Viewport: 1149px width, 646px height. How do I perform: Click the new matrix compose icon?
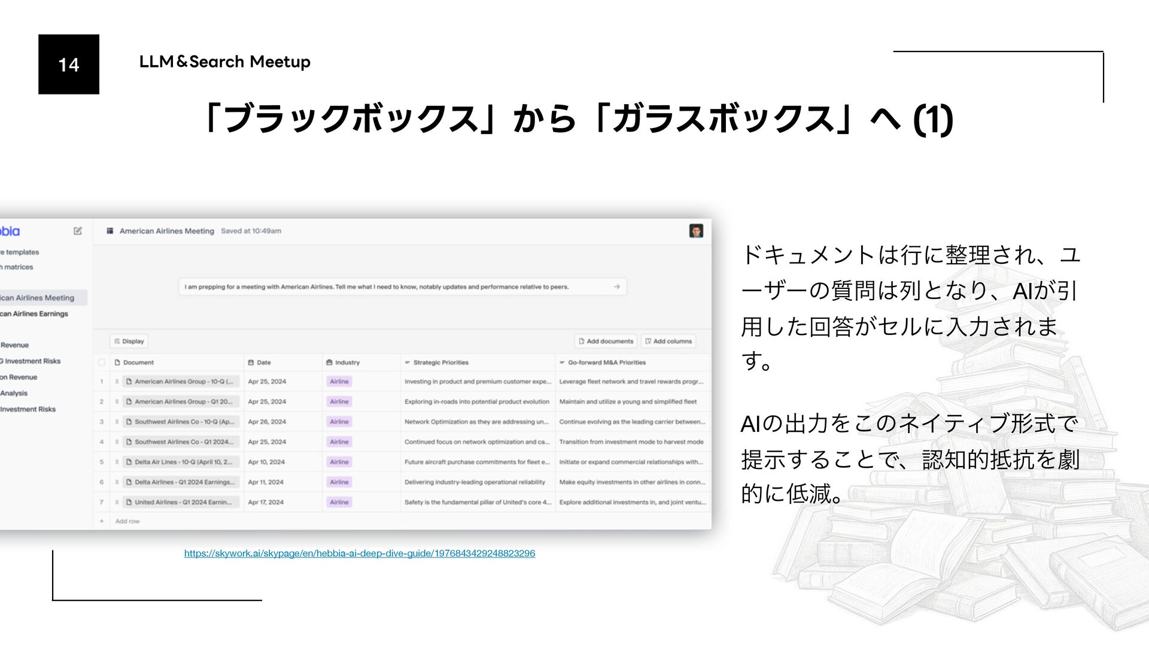(x=78, y=231)
